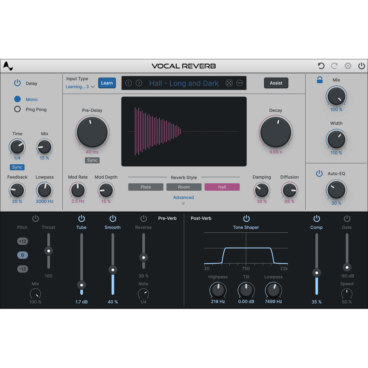The image size is (368, 368).
Task: Click the dice icon to randomize the preset
Action: (x=229, y=83)
